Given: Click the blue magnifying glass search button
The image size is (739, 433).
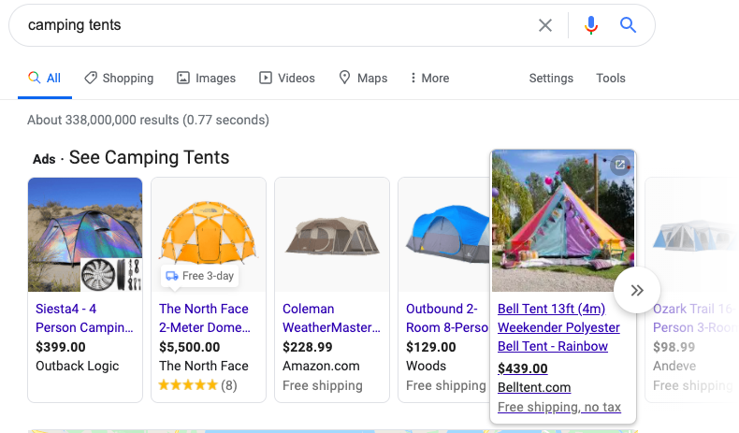Looking at the screenshot, I should 629,25.
